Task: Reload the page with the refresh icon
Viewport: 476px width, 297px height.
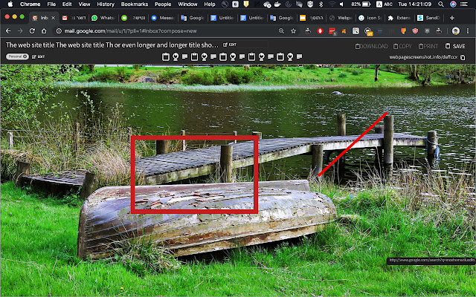Action: [x=32, y=31]
